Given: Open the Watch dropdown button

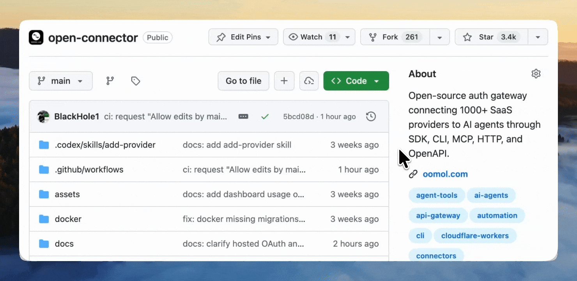Looking at the screenshot, I should tap(319, 37).
